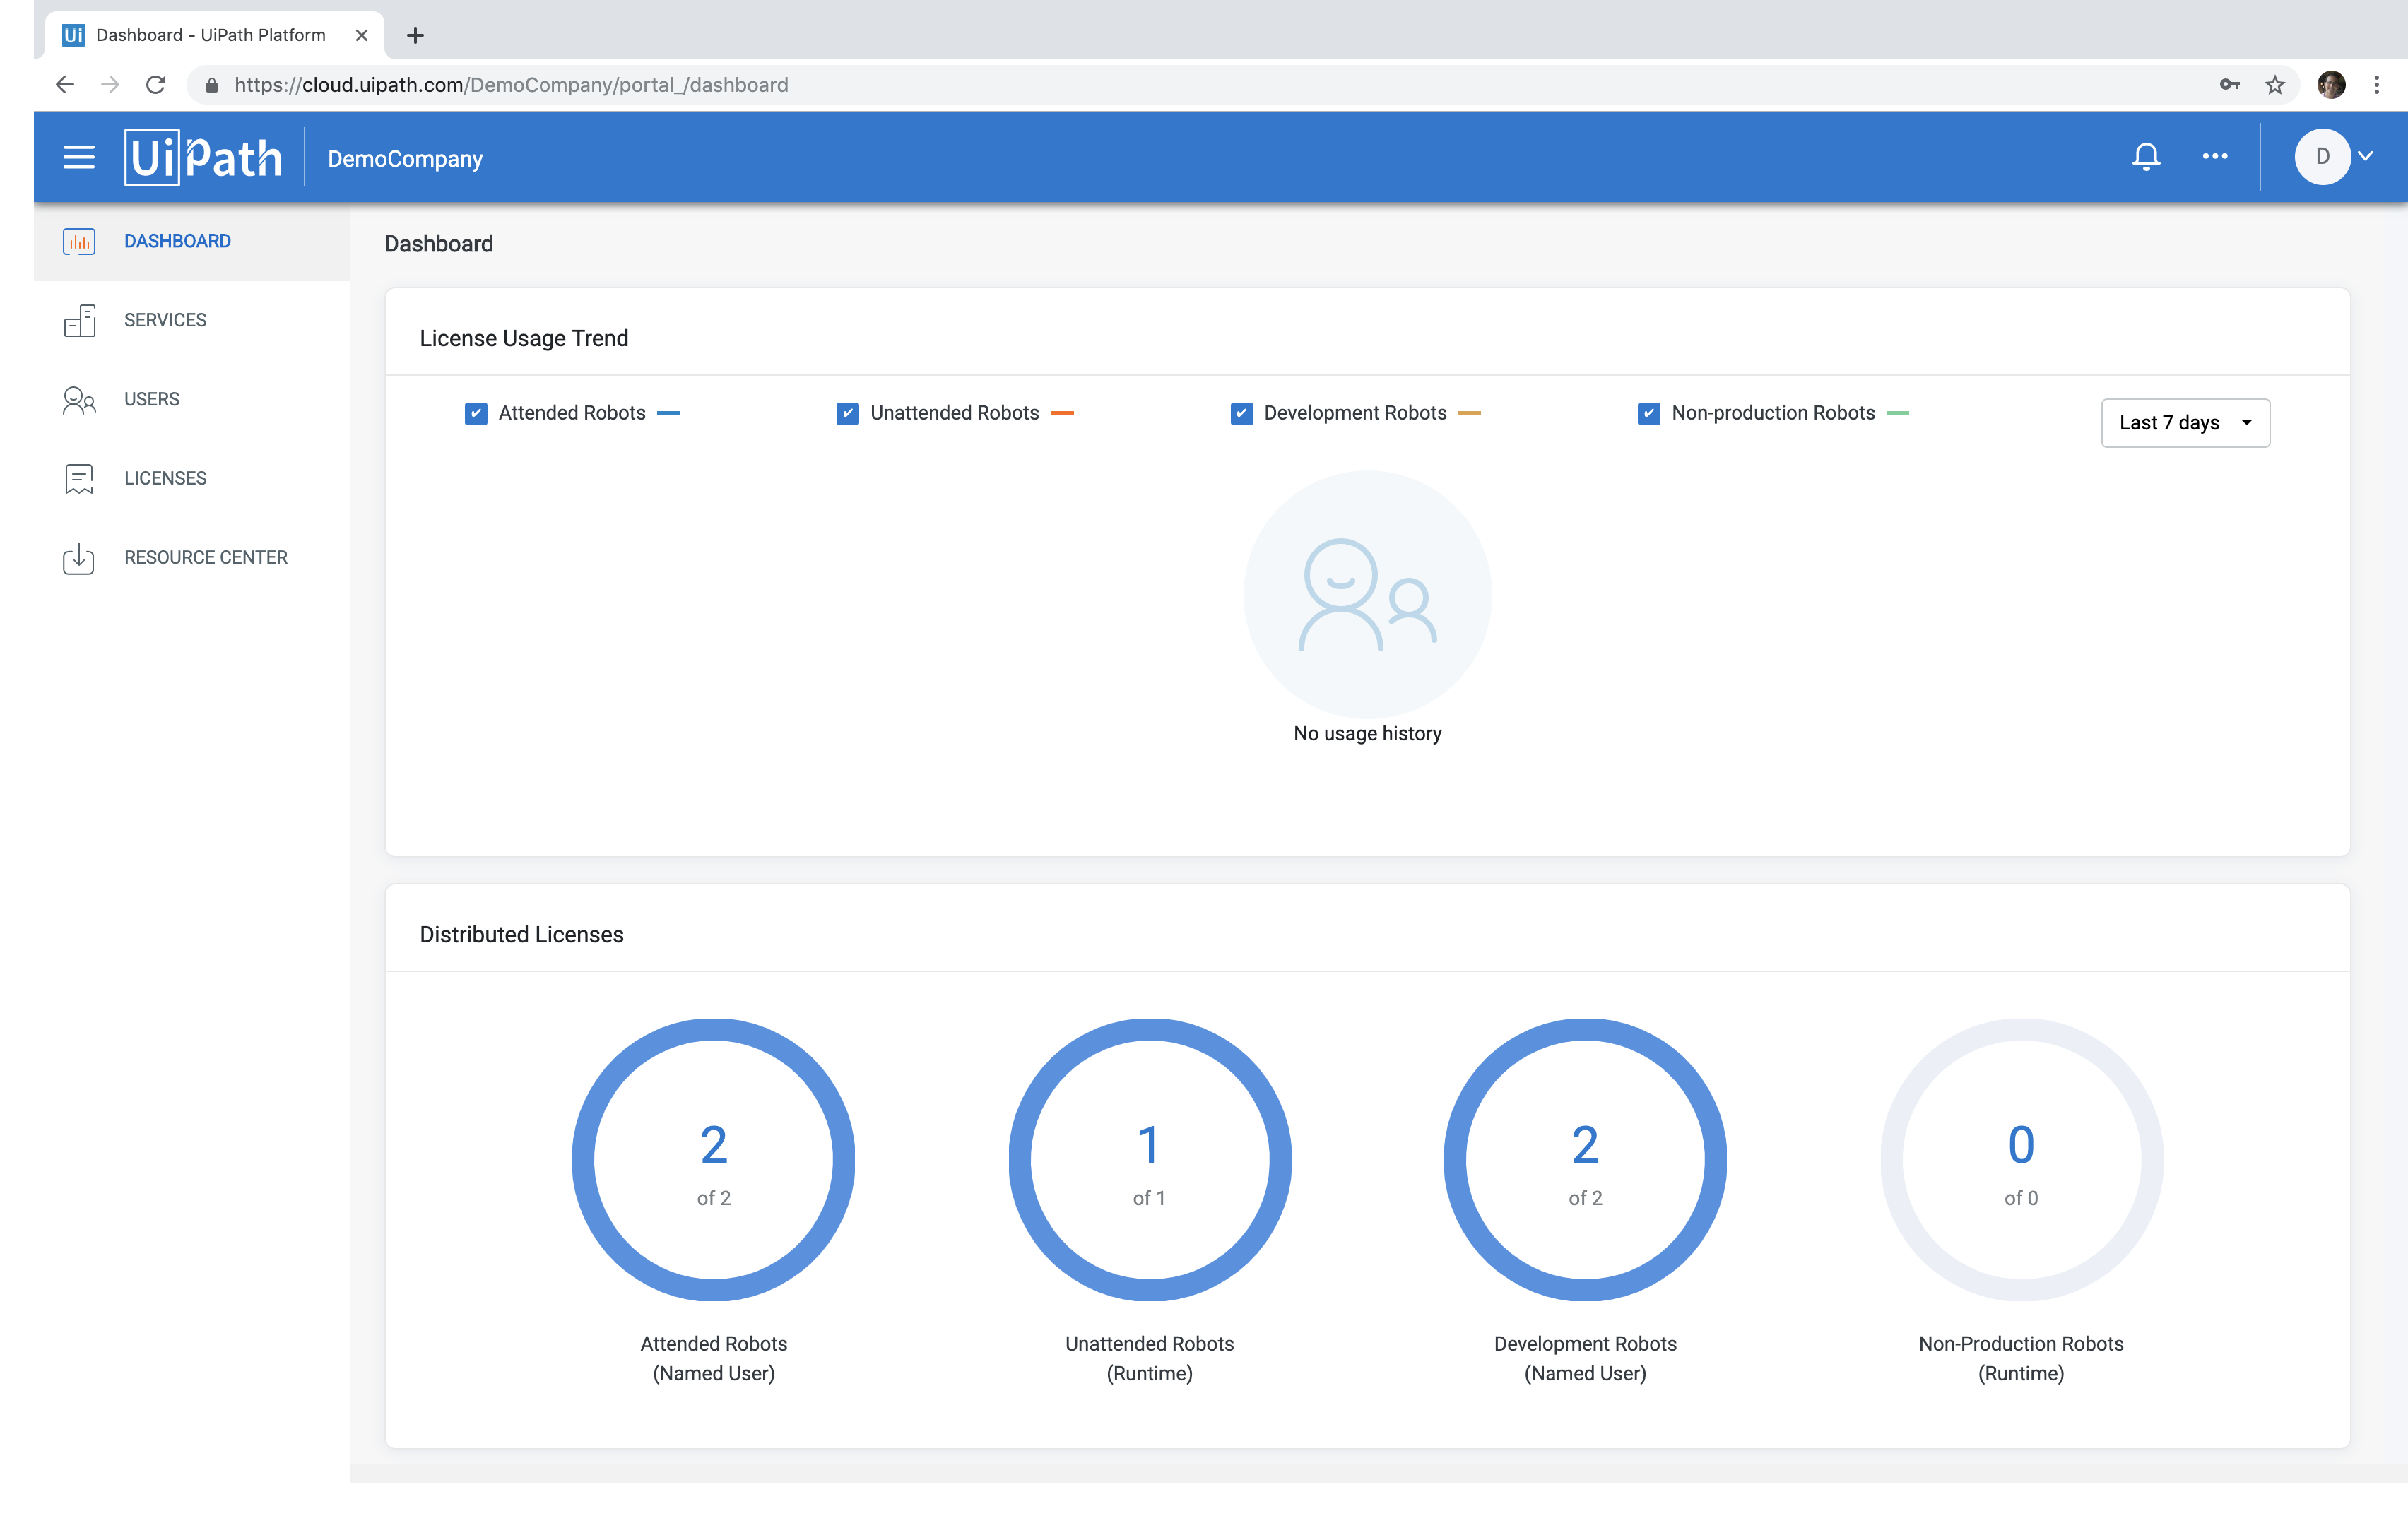Screen dimensions: 2408x1523
Task: Open a new browser tab
Action: coord(416,35)
